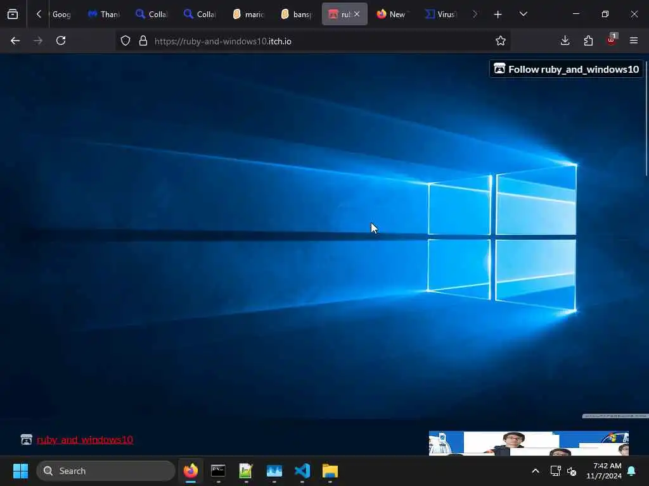View site security padlock info

(x=143, y=41)
